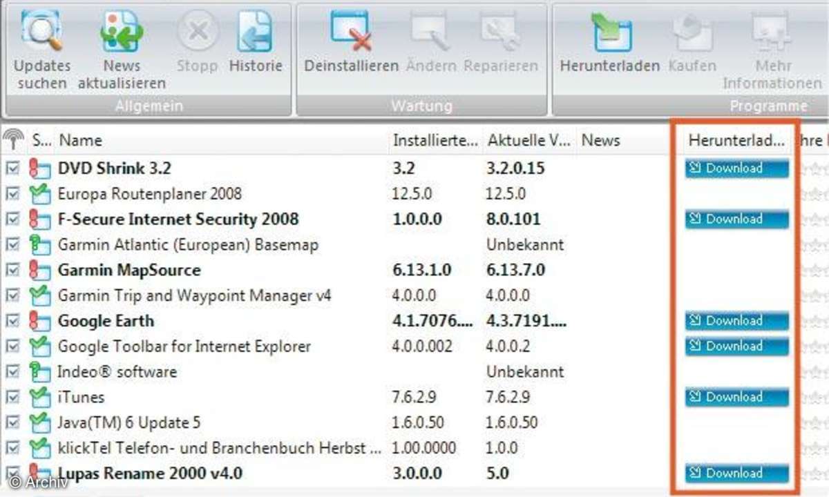Click Download button for F-Secure Internet Security
Image resolution: width=829 pixels, height=497 pixels.
[736, 220]
